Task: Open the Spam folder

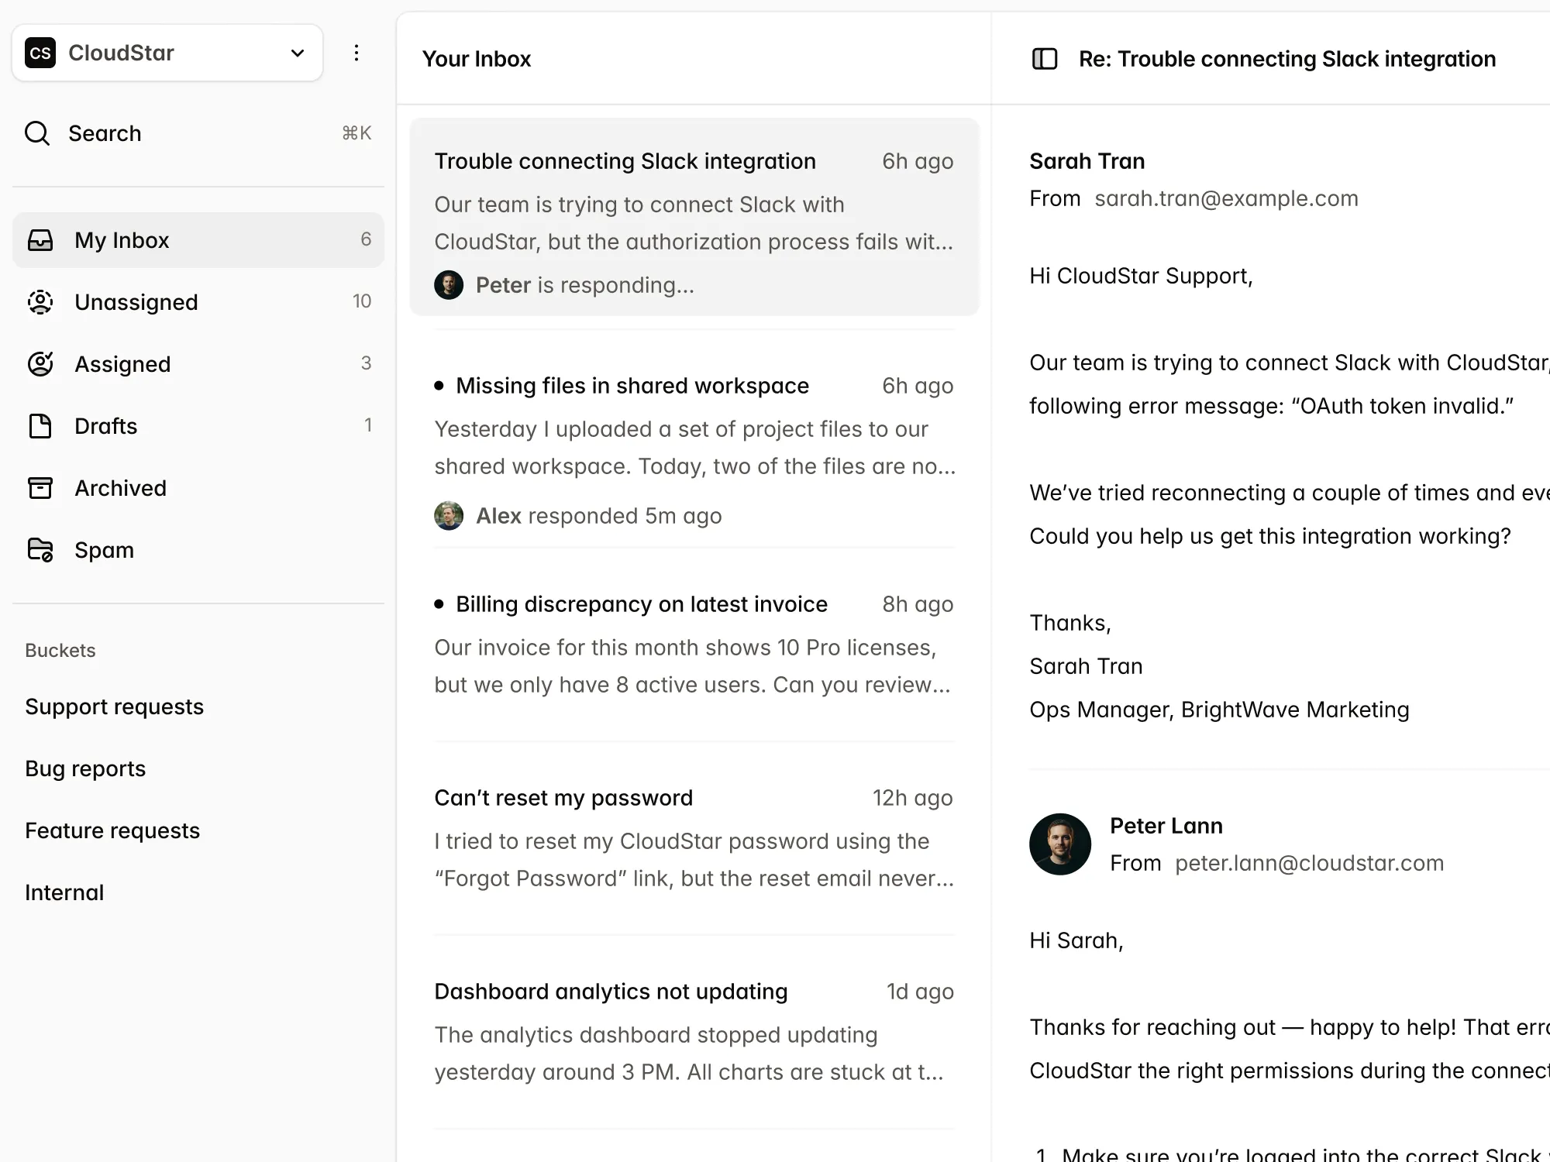Action: tap(198, 550)
